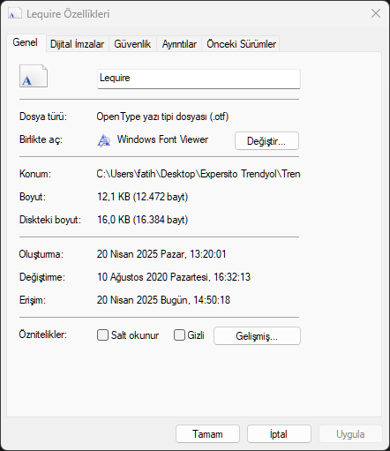Close the Lequire Özellikleri dialog
The image size is (390, 451).
[376, 13]
